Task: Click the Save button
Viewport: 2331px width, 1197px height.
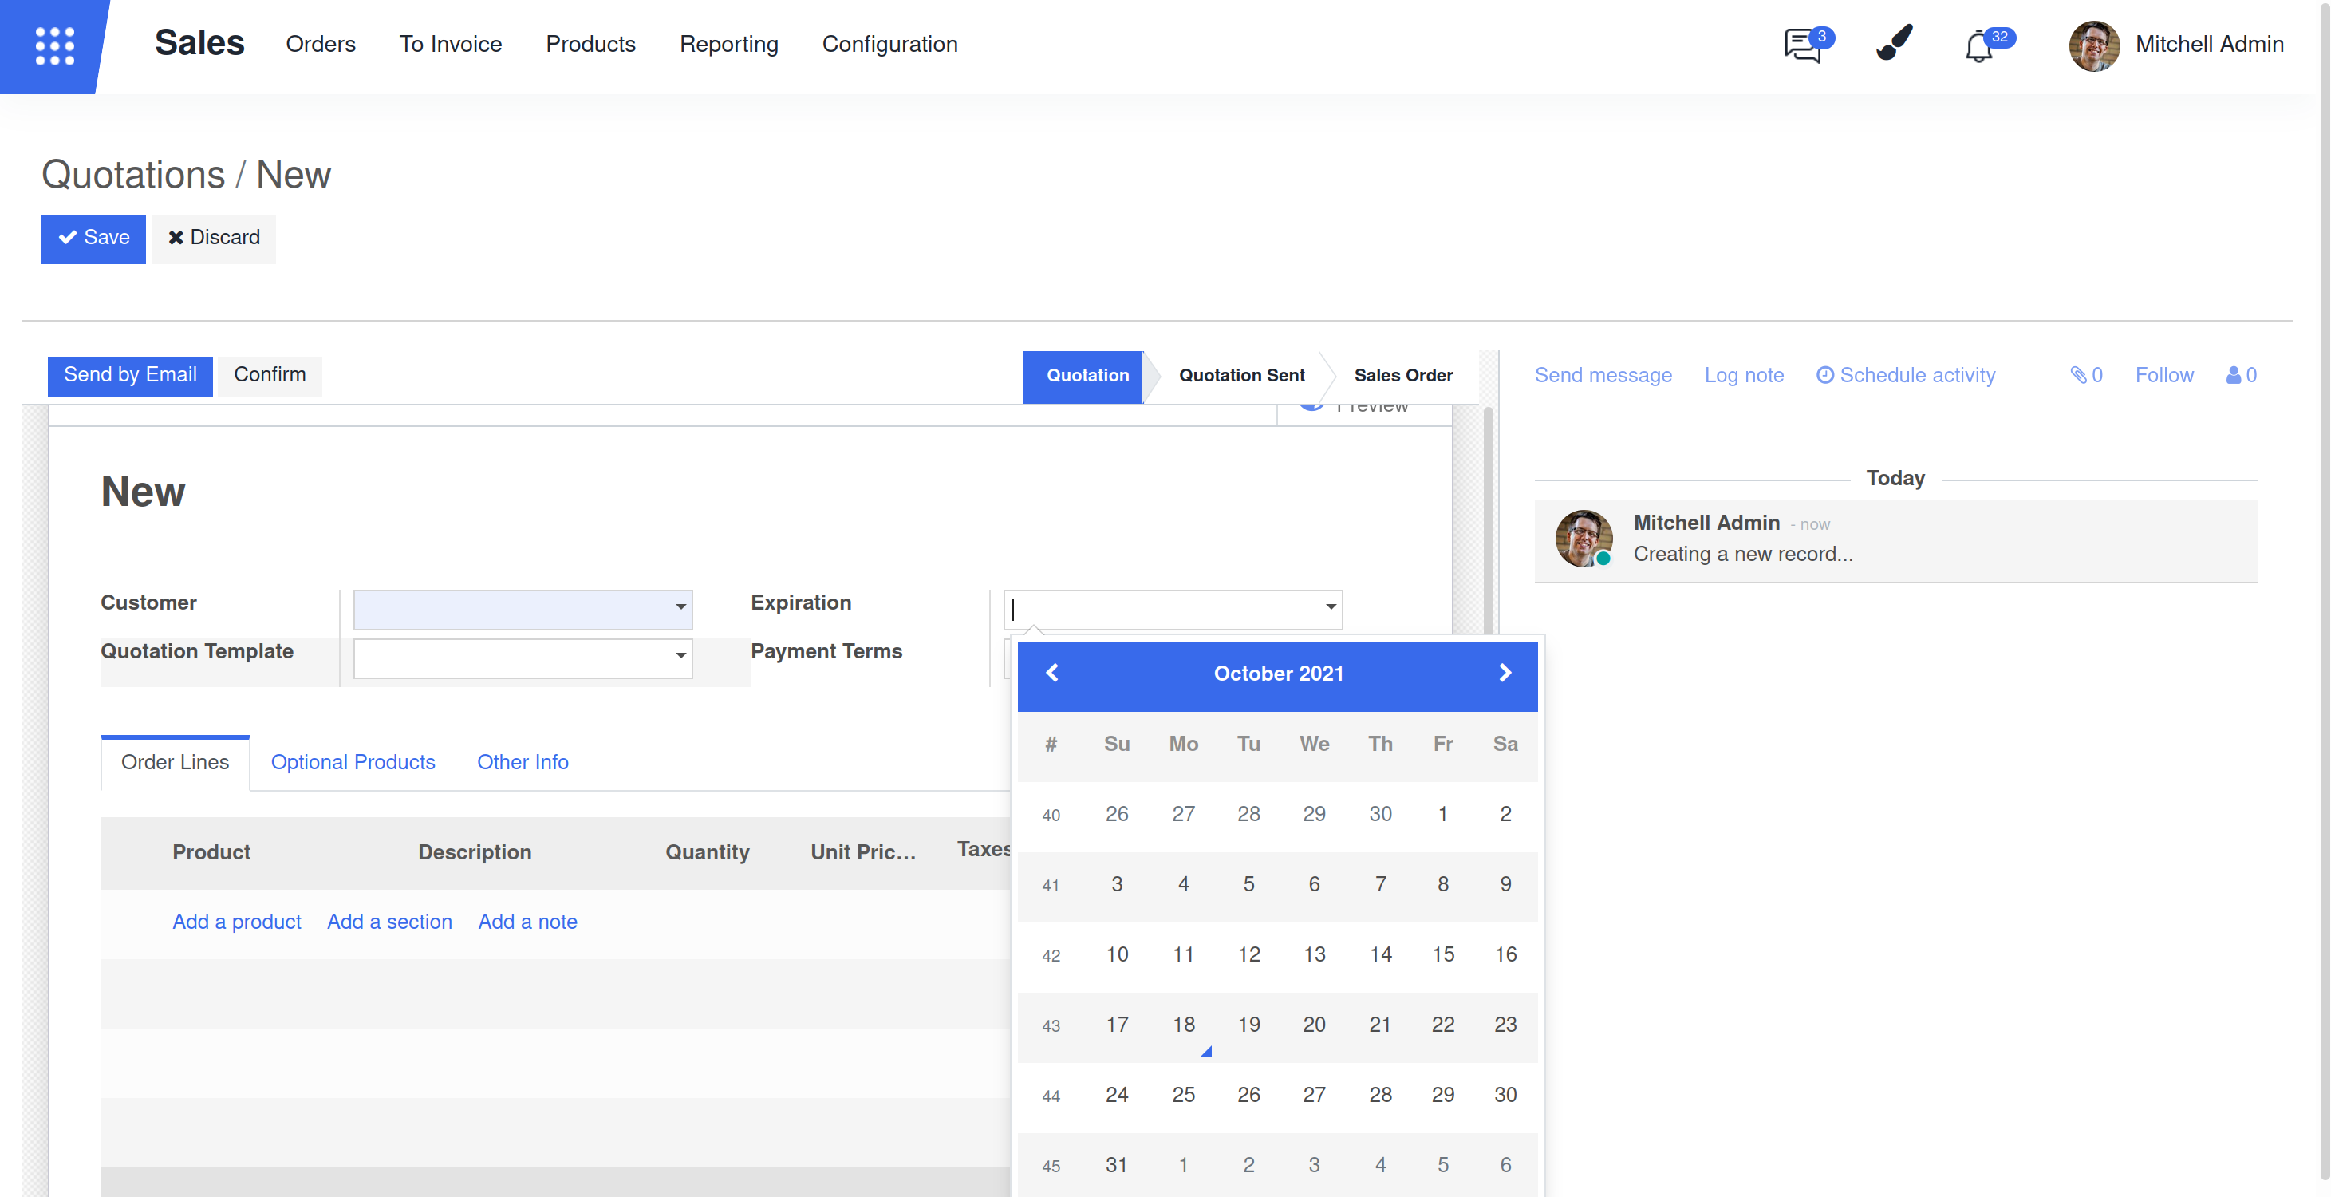Action: pyautogui.click(x=93, y=238)
